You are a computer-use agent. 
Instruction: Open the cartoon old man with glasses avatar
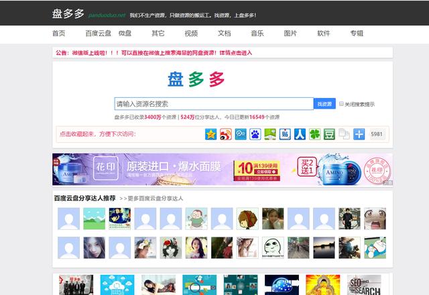tap(196, 219)
